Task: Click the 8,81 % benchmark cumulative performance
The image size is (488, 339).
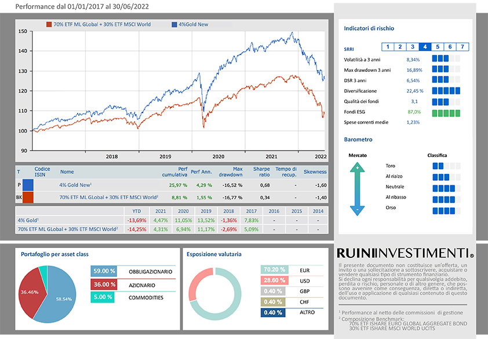Action: [x=179, y=198]
